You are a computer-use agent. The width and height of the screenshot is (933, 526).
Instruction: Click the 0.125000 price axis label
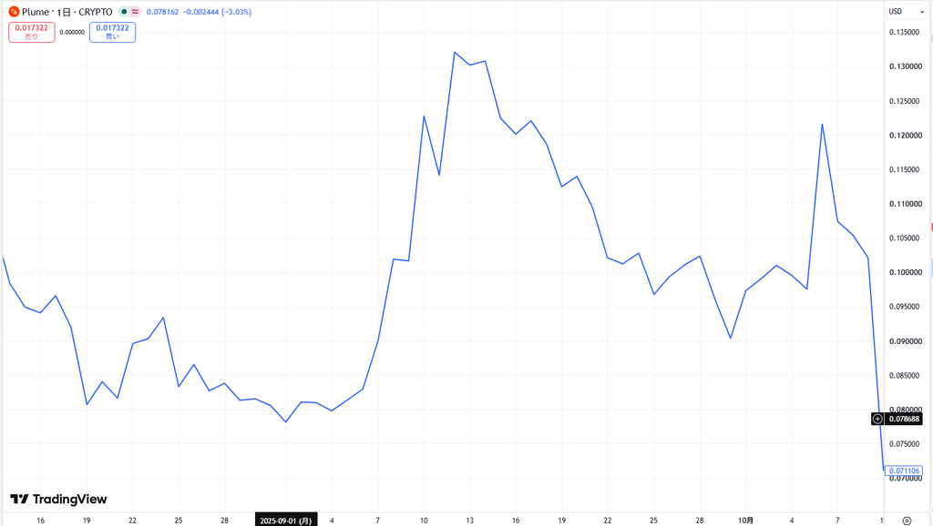coord(905,101)
